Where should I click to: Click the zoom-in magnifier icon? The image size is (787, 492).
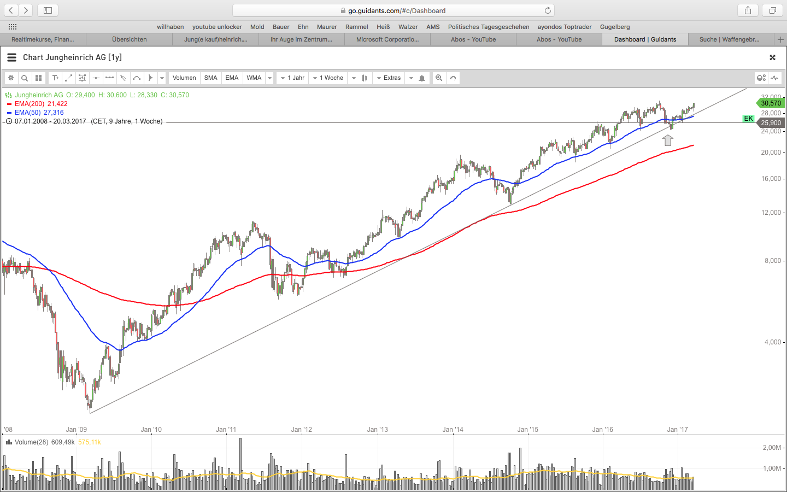tap(439, 78)
